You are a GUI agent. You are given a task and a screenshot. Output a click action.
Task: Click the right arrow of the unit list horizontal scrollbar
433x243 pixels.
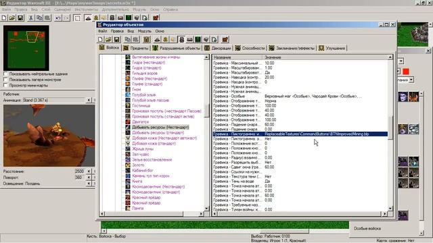coord(202,214)
